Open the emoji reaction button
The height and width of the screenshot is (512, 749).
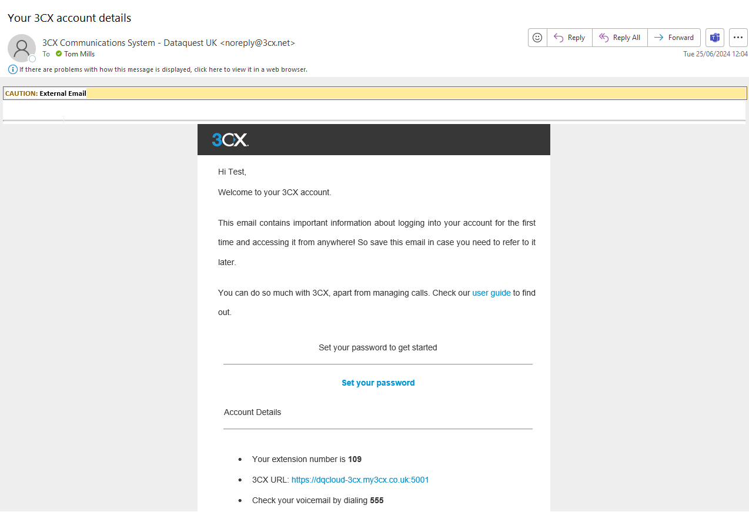tap(537, 38)
